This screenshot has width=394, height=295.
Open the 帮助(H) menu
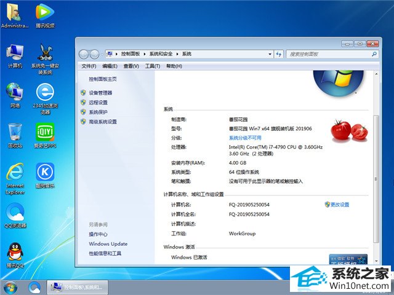tap(174, 66)
